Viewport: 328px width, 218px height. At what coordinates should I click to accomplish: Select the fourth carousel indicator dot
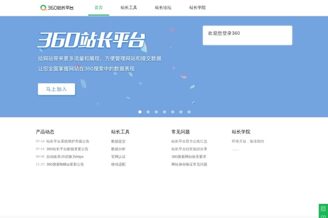tap(165, 112)
